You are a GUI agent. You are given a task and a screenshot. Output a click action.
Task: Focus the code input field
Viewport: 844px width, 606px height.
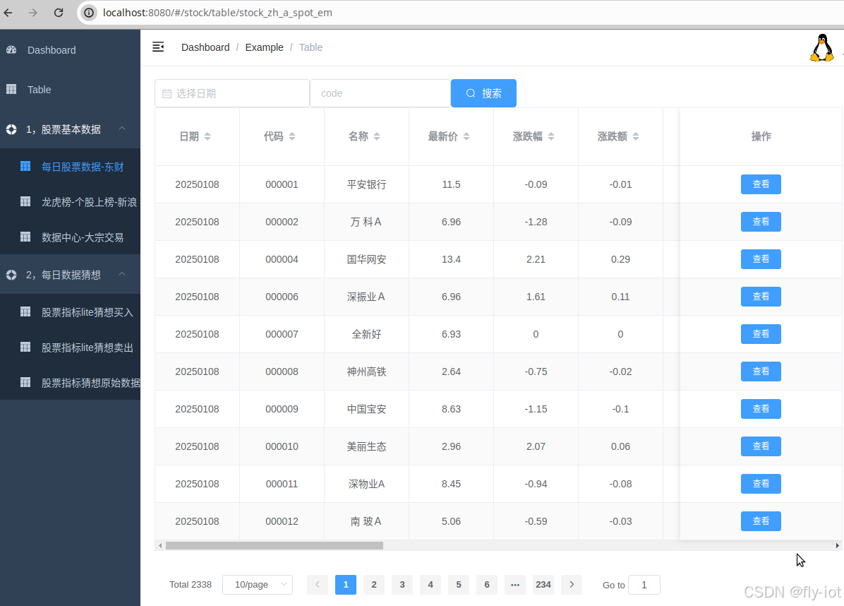380,93
